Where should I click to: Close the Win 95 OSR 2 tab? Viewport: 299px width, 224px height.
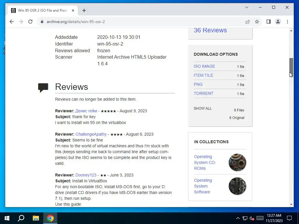(x=73, y=10)
